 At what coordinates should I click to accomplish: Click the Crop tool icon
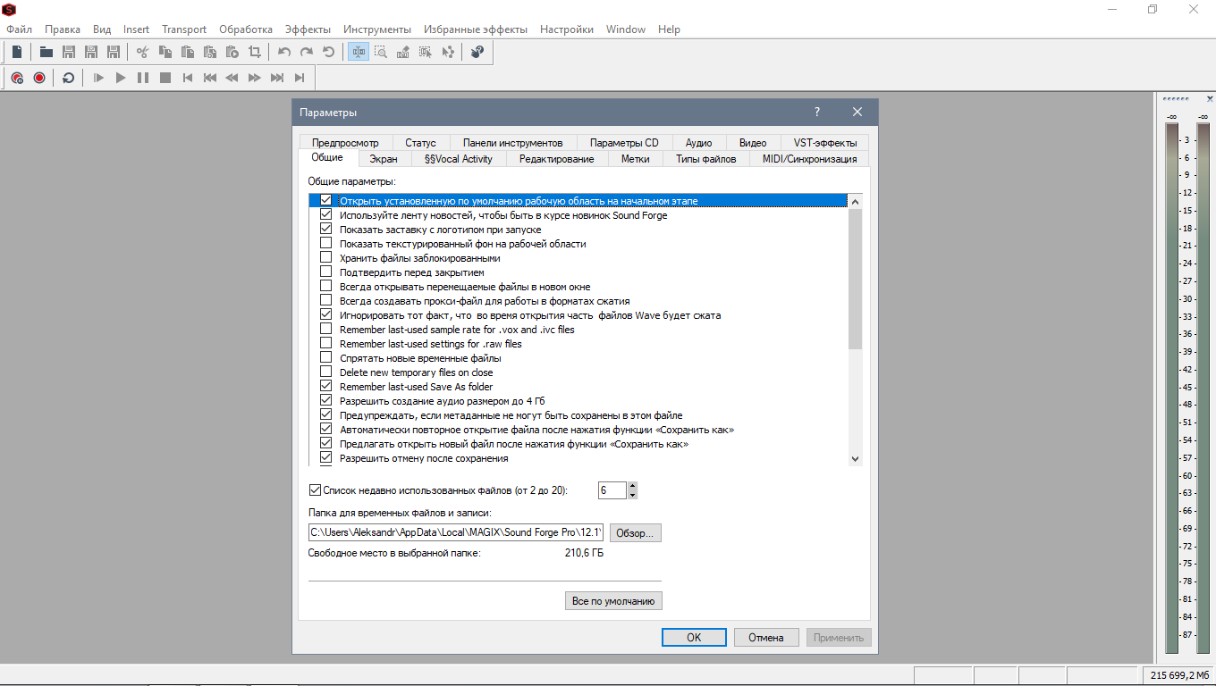[x=255, y=52]
